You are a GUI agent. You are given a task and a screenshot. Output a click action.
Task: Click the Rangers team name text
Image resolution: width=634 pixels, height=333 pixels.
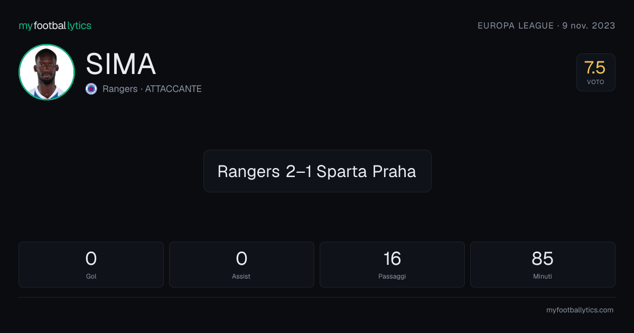pos(120,89)
